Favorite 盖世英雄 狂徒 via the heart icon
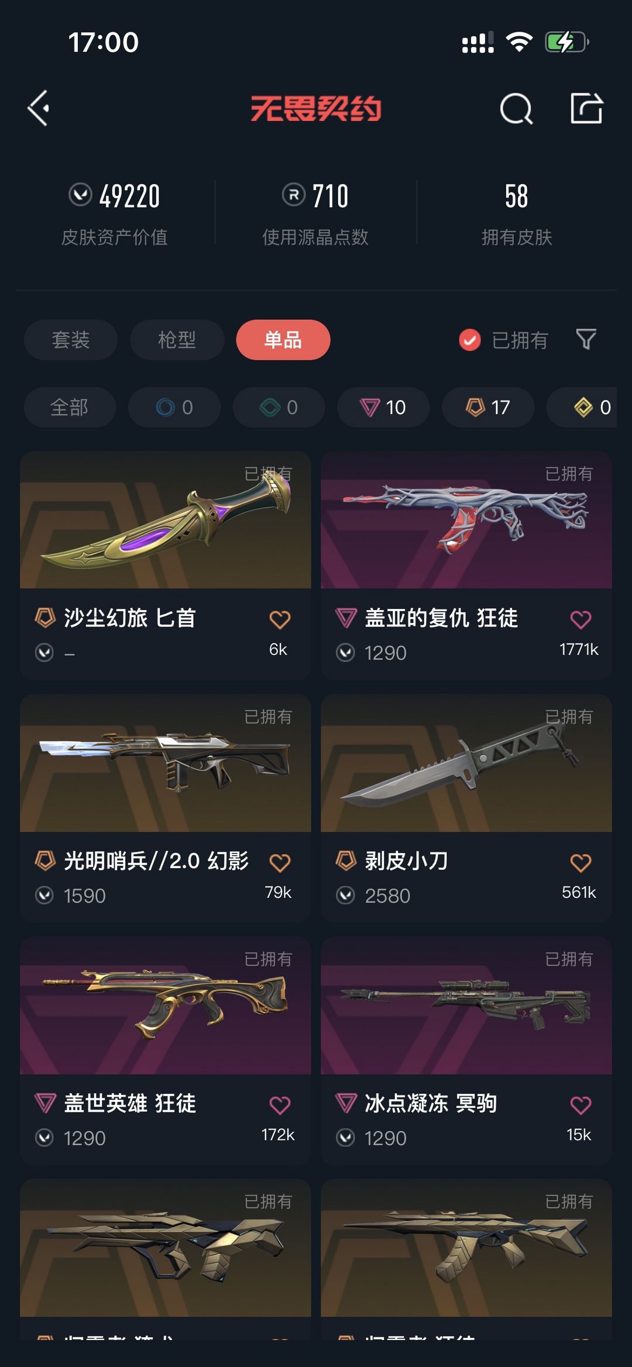This screenshot has height=1367, width=632. point(280,1105)
